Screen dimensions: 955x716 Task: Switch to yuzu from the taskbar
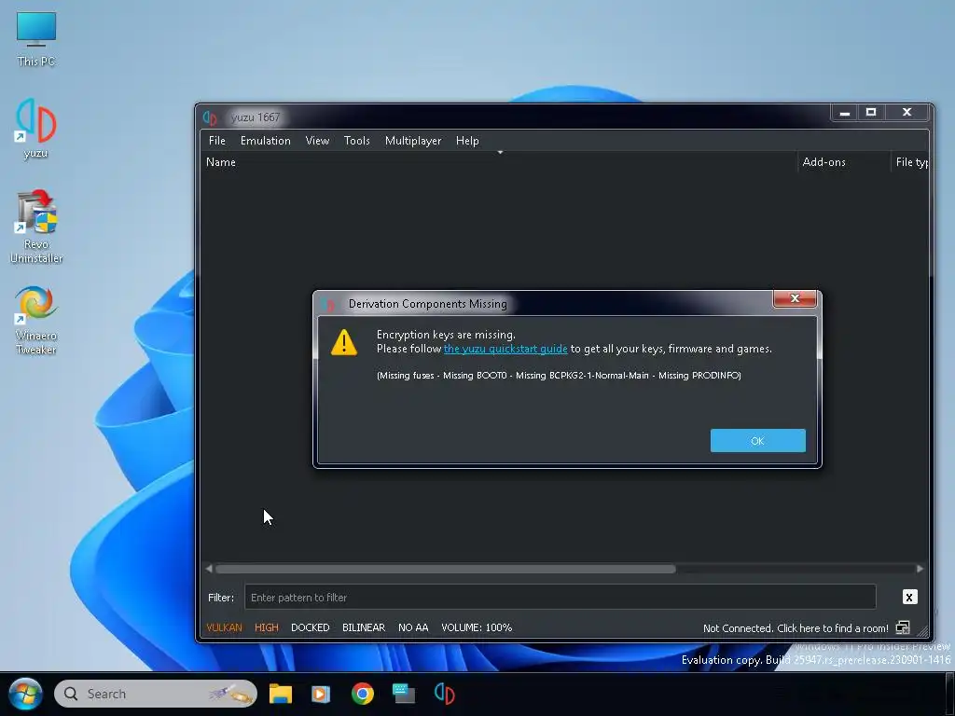[x=445, y=694]
